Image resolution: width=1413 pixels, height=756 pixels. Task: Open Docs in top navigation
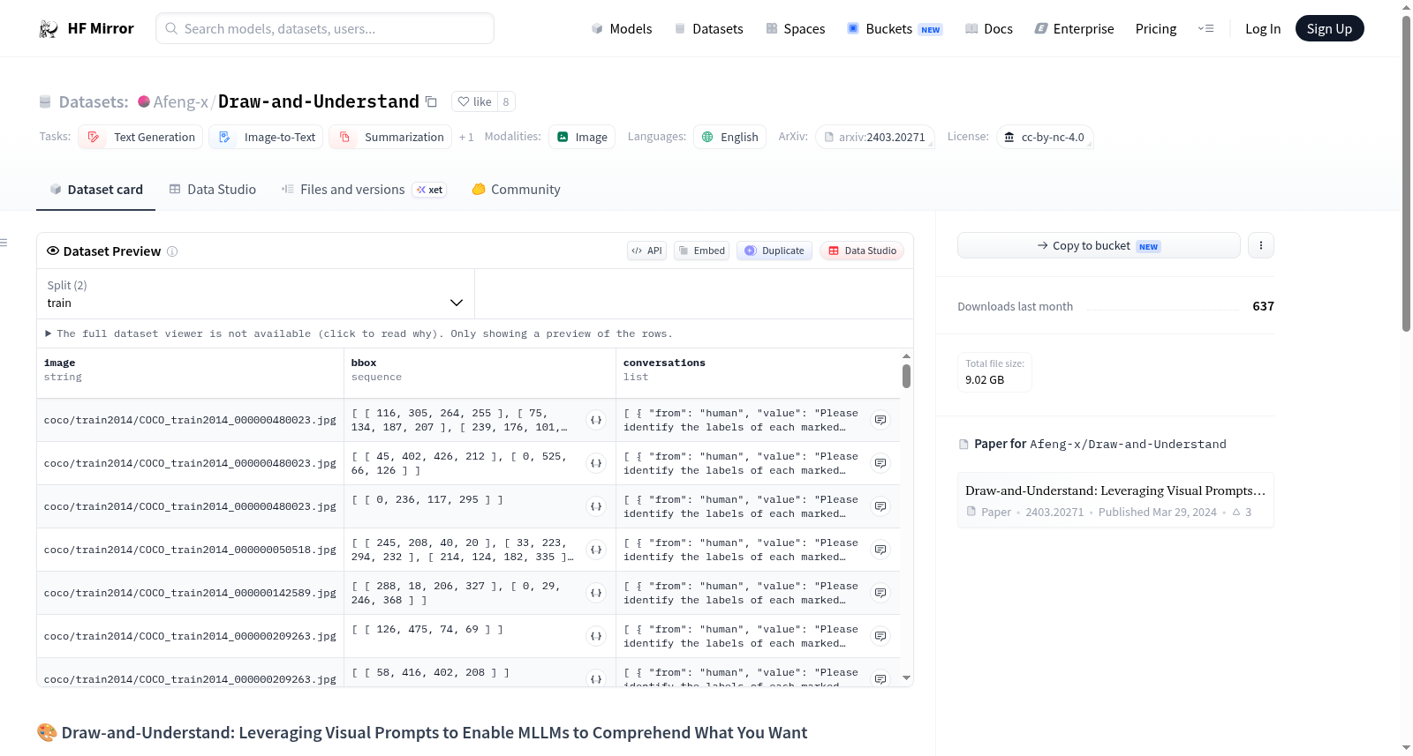click(989, 28)
